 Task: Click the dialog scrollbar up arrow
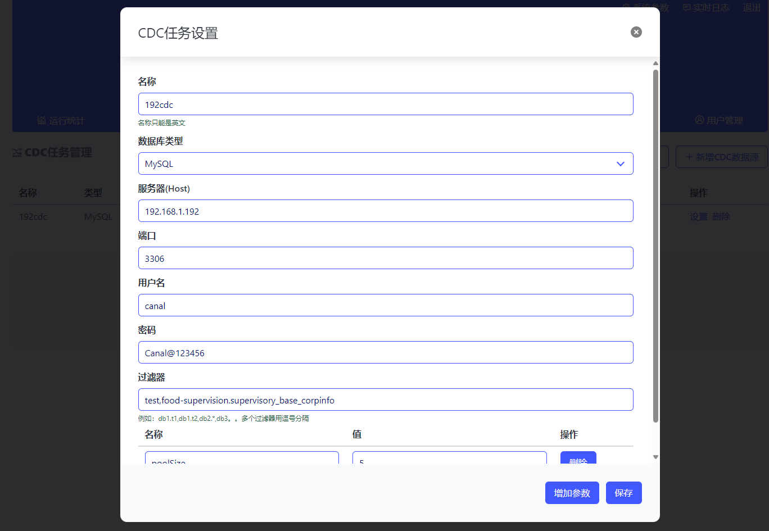[x=655, y=63]
